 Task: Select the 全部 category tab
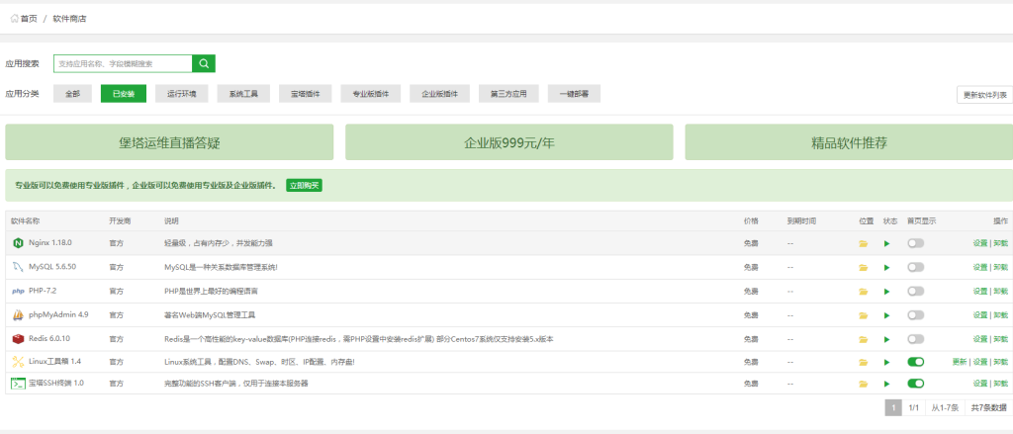72,94
